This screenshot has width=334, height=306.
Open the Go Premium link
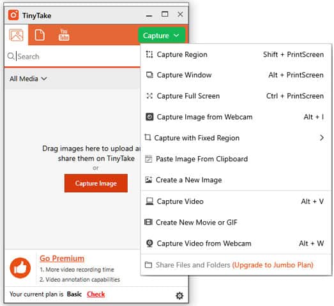click(x=62, y=258)
